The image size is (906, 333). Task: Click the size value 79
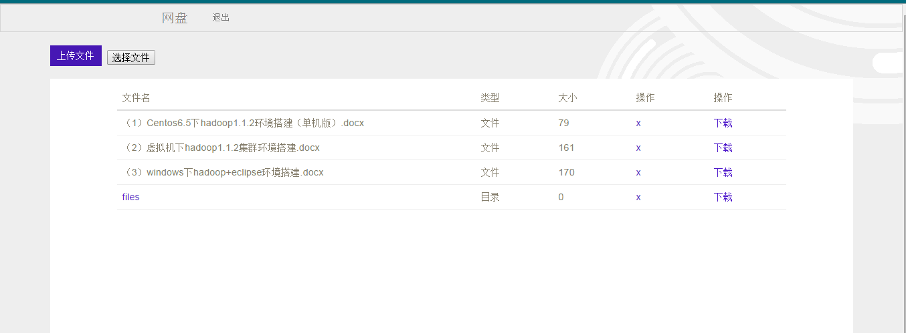563,123
